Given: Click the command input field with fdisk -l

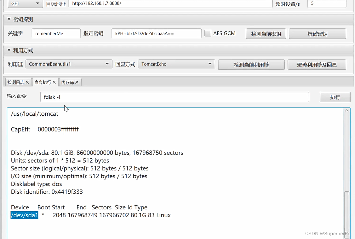Looking at the screenshot, I should pyautogui.click(x=174, y=97).
